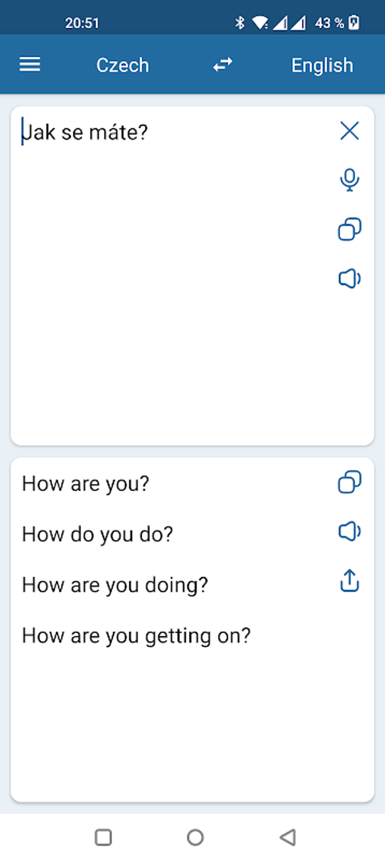Swap Czech and English languages
Image resolution: width=385 pixels, height=861 pixels.
pos(223,65)
